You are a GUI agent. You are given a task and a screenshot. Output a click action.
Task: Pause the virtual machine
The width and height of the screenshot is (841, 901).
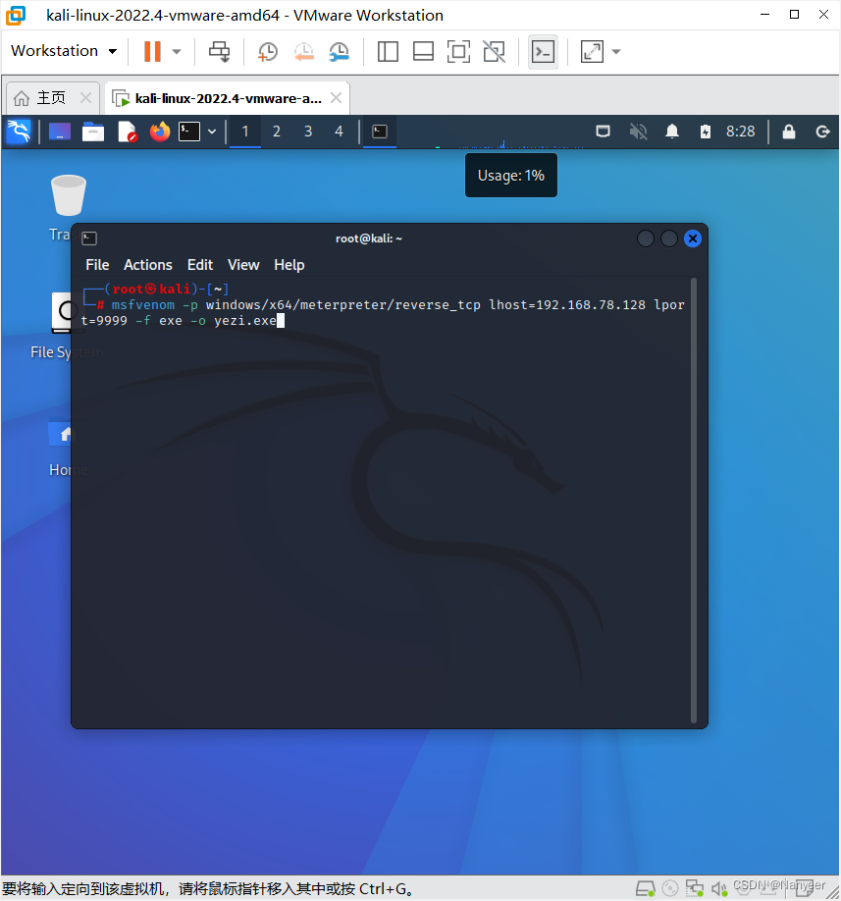pos(152,51)
